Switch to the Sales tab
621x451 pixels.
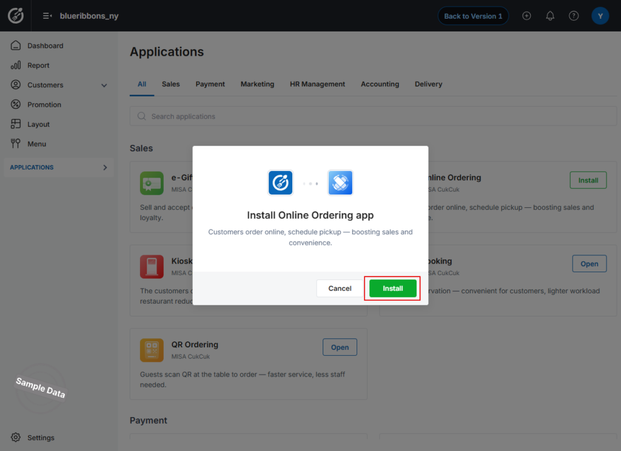[170, 84]
